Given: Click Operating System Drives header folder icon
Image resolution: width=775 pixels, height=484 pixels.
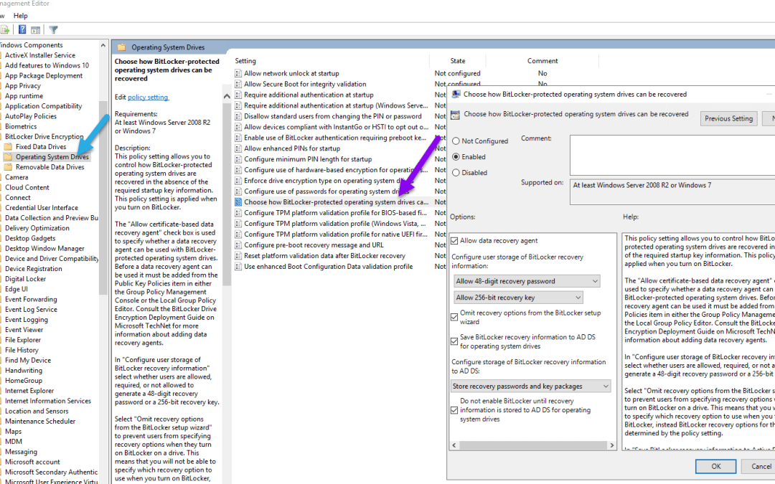Looking at the screenshot, I should click(121, 47).
